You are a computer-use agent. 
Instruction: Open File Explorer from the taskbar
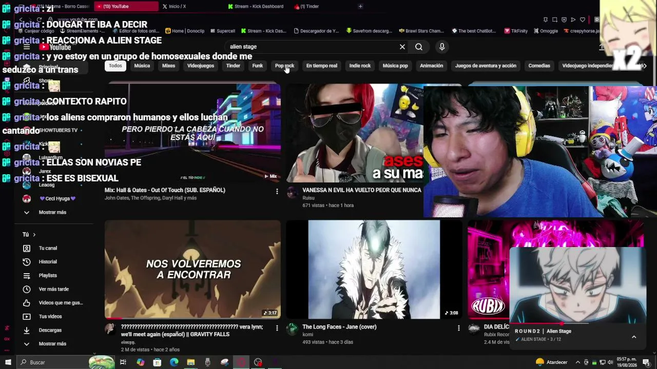pos(191,362)
